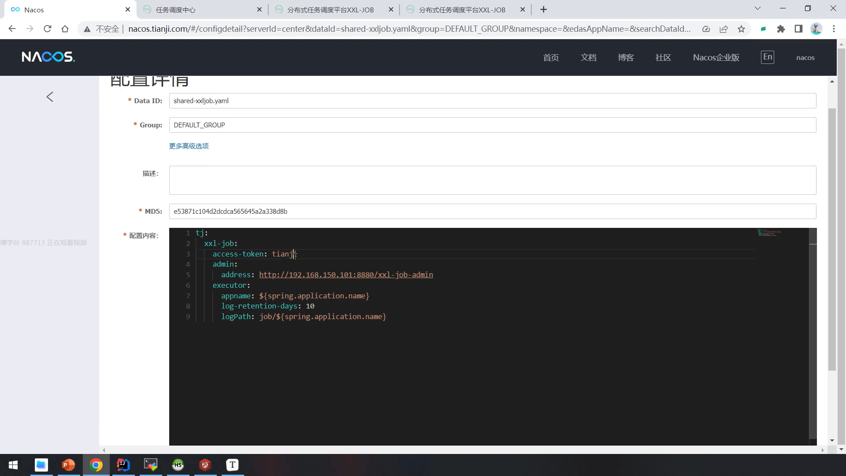Reload the page with refresh icon
Image resolution: width=846 pixels, height=476 pixels.
(48, 29)
